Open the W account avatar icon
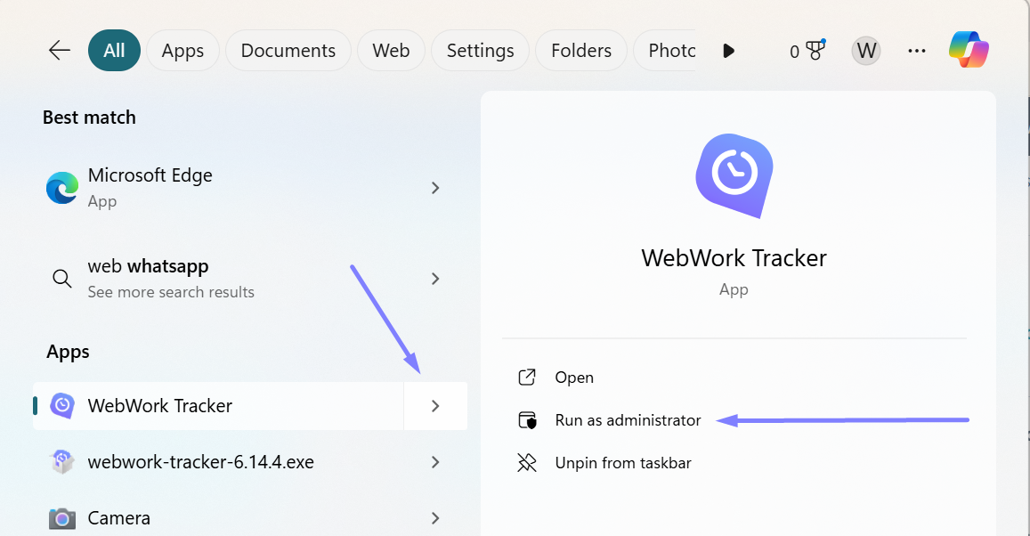Viewport: 1030px width, 536px height. (865, 51)
